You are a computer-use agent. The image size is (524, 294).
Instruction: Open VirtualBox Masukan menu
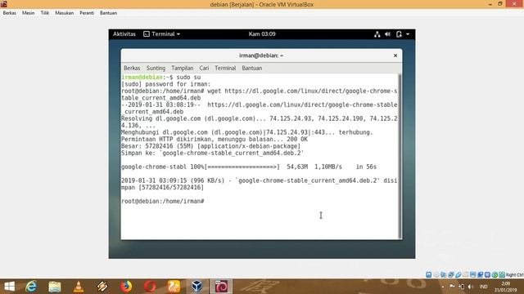click(64, 13)
